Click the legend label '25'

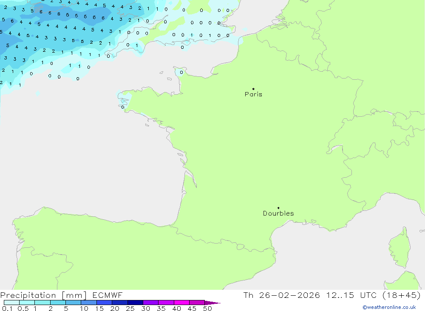130,308
